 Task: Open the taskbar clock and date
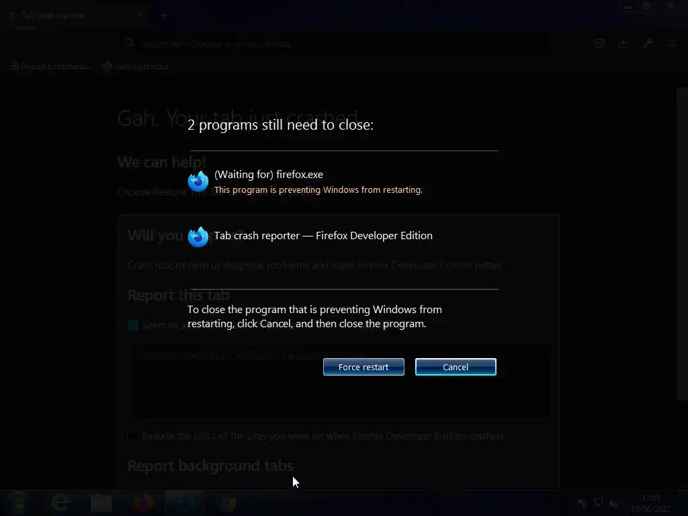[651, 503]
